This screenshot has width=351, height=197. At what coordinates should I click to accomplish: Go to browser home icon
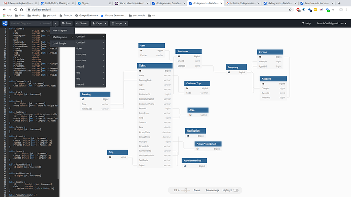pyautogui.click(x=21, y=10)
